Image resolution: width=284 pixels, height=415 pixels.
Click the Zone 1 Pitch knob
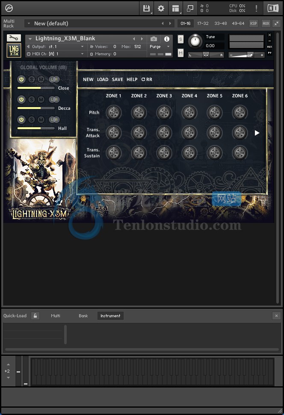pos(114,112)
